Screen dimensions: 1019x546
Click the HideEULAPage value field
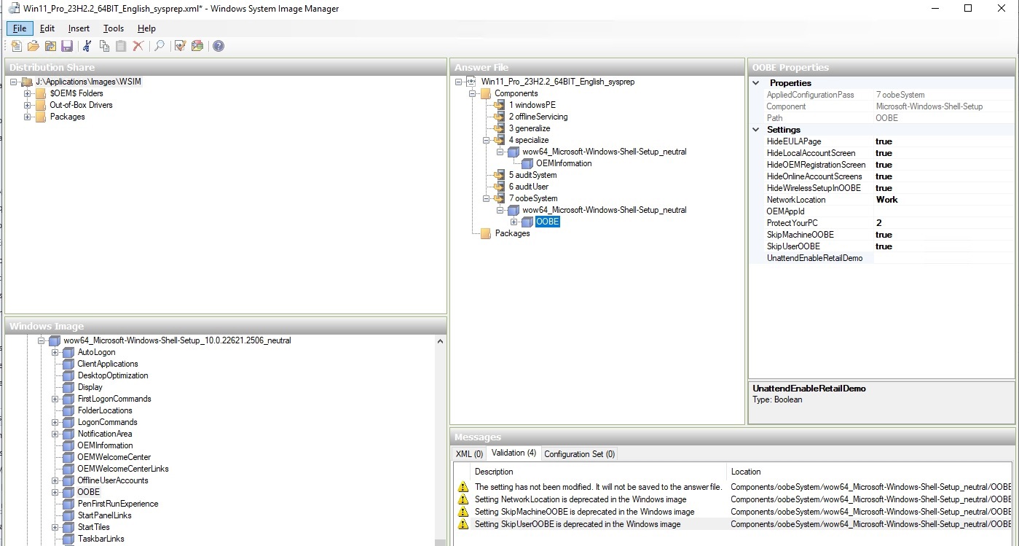coord(943,141)
